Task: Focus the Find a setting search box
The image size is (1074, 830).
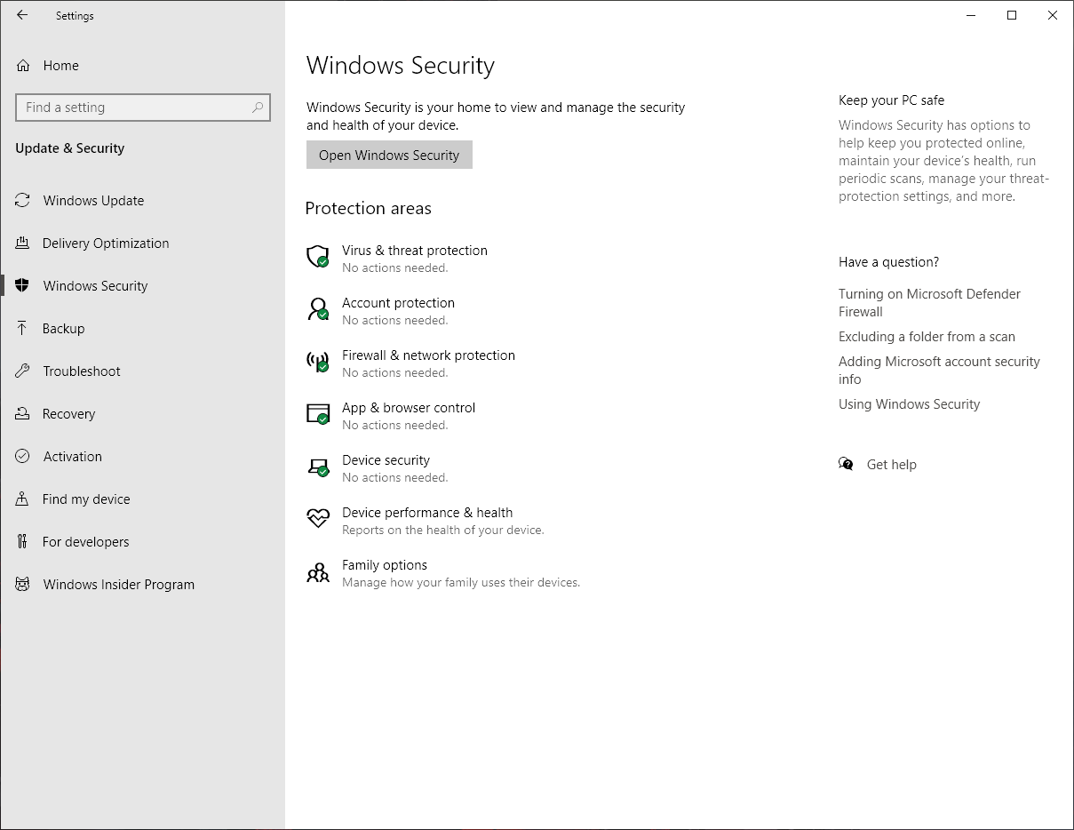Action: pos(143,108)
